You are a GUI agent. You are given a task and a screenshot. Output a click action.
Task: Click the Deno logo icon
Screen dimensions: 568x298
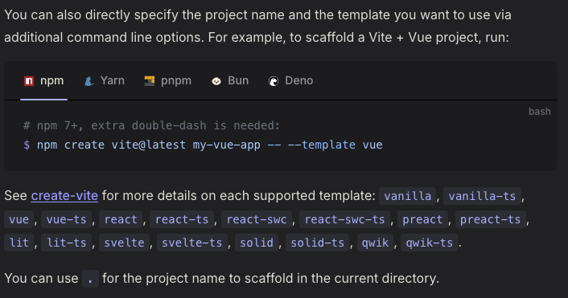(274, 81)
